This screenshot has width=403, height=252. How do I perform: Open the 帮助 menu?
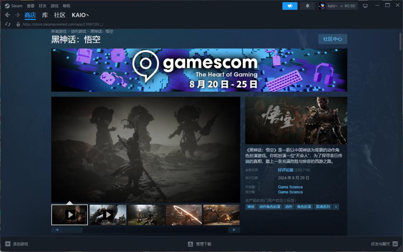(66, 6)
